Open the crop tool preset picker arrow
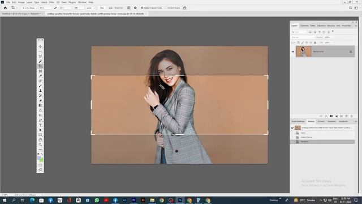The height and width of the screenshot is (204, 362). (17, 8)
